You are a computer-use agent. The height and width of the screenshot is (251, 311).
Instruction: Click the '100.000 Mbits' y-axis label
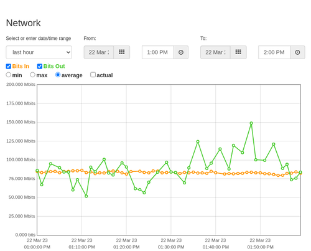click(x=21, y=159)
